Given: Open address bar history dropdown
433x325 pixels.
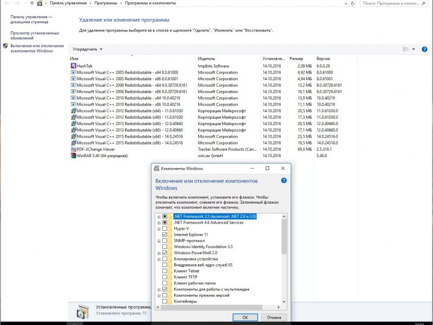Looking at the screenshot, I should (x=346, y=3).
